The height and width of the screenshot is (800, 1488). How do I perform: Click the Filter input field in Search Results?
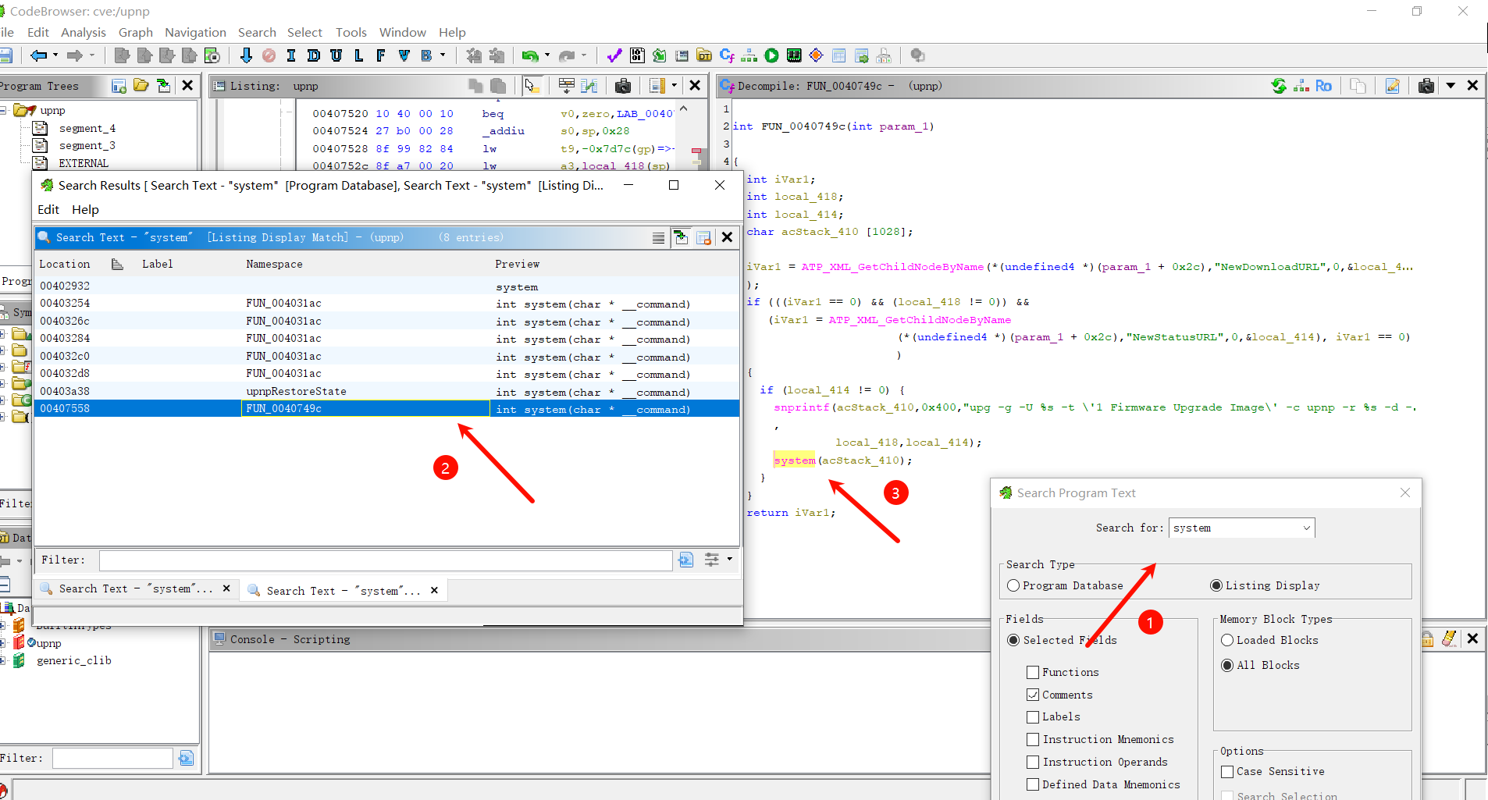click(x=386, y=560)
